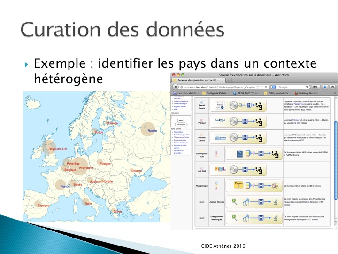
Task: Click the curator icon in the Pascal Francis row
Action: tap(260, 105)
